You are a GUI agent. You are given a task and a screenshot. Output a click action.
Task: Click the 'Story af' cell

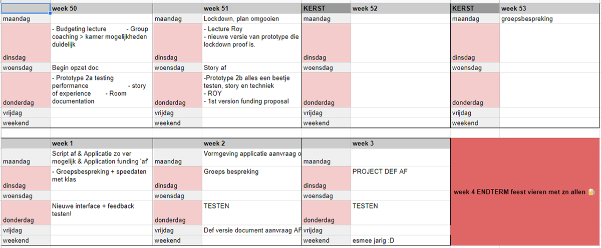click(x=252, y=67)
